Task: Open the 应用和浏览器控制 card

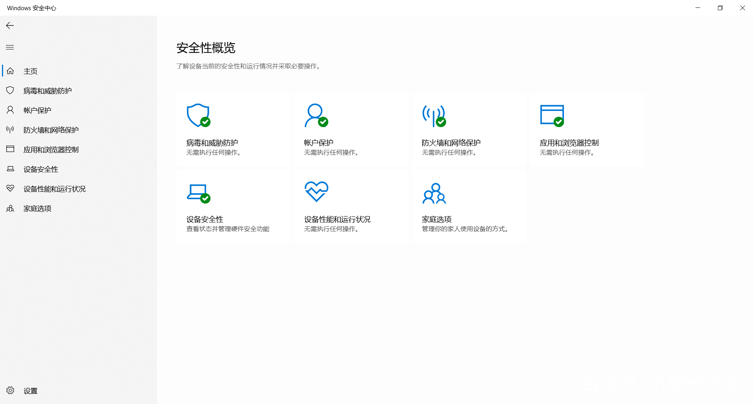Action: coord(587,129)
